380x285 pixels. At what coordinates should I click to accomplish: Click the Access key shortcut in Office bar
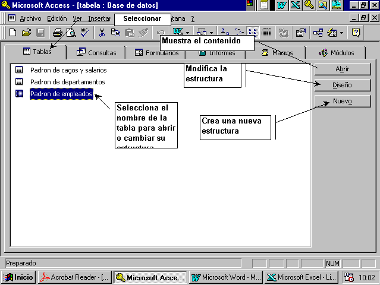coord(309,5)
